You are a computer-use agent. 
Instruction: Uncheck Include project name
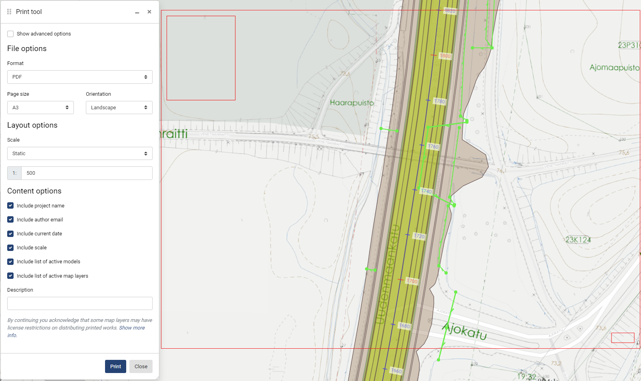(x=10, y=206)
